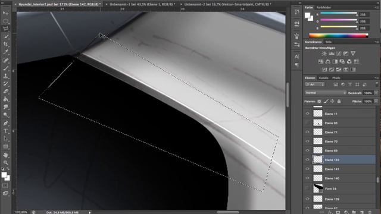Open the Character panel icon
This screenshot has height=214, width=381.
(x=296, y=57)
